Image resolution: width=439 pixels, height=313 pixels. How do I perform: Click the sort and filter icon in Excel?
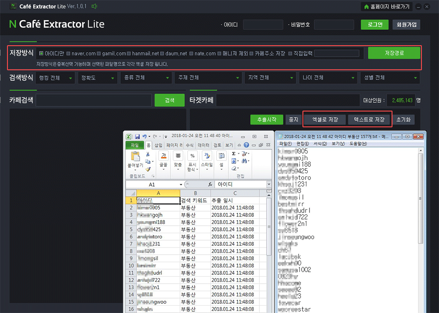click(x=244, y=154)
